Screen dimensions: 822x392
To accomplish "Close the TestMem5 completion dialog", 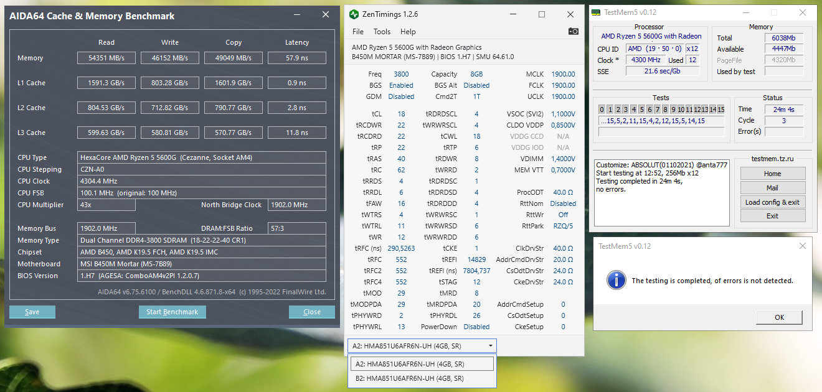I will click(802, 246).
